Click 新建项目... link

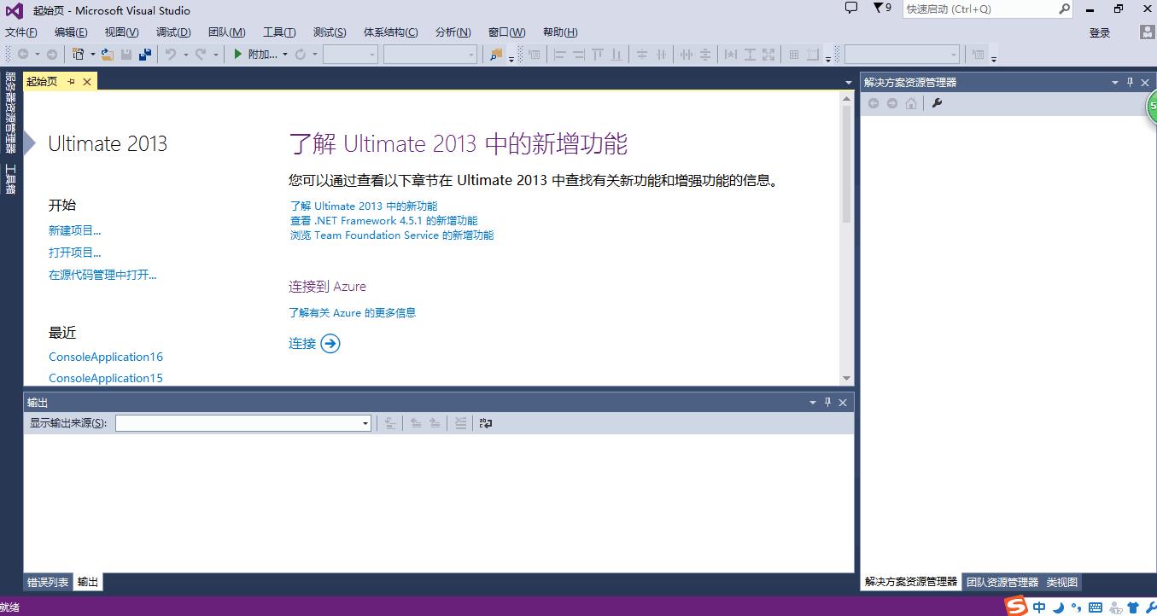click(x=75, y=230)
